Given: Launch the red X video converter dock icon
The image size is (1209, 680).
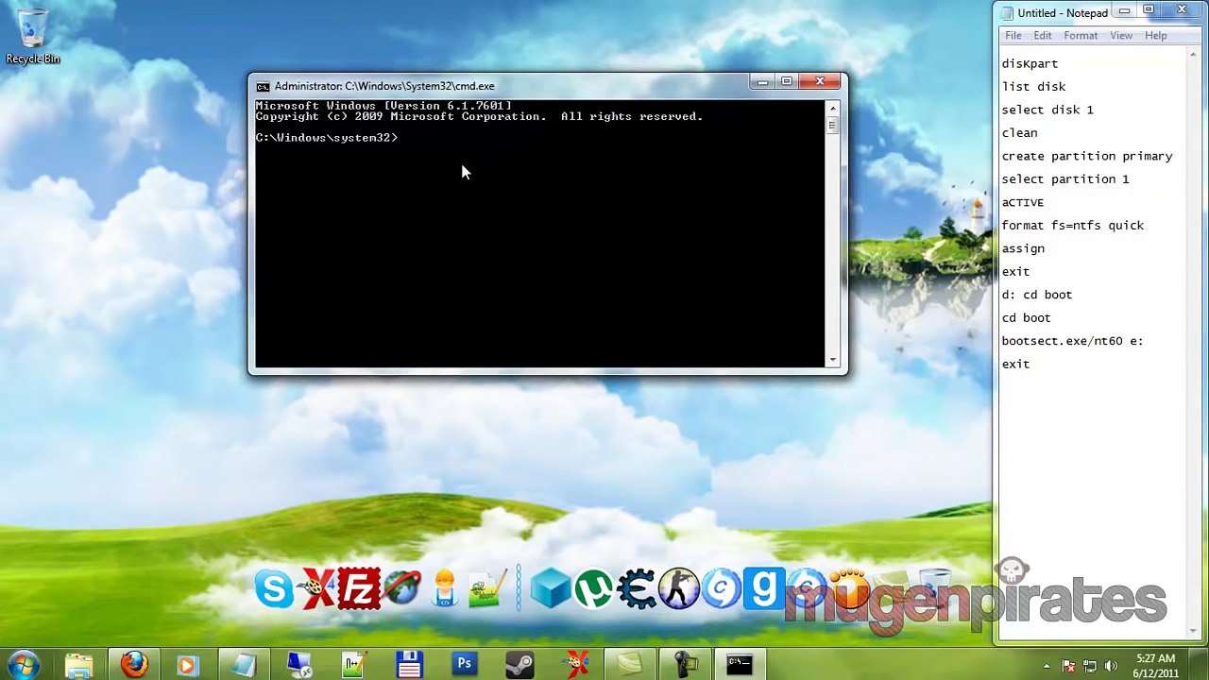Looking at the screenshot, I should [x=317, y=589].
